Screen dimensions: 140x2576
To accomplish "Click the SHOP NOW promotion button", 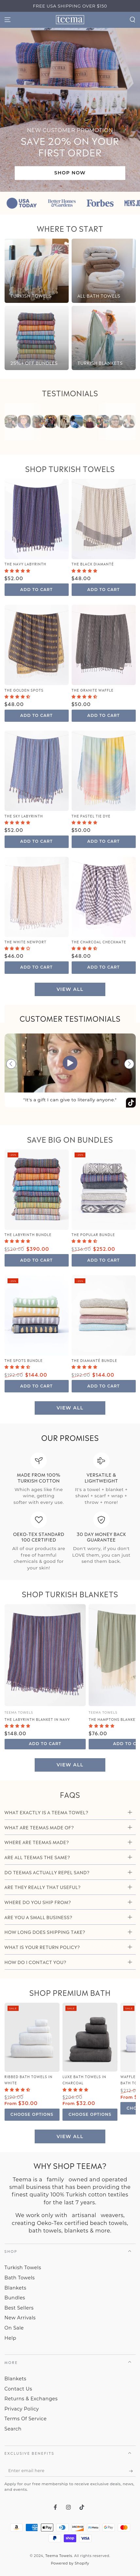I will (70, 172).
